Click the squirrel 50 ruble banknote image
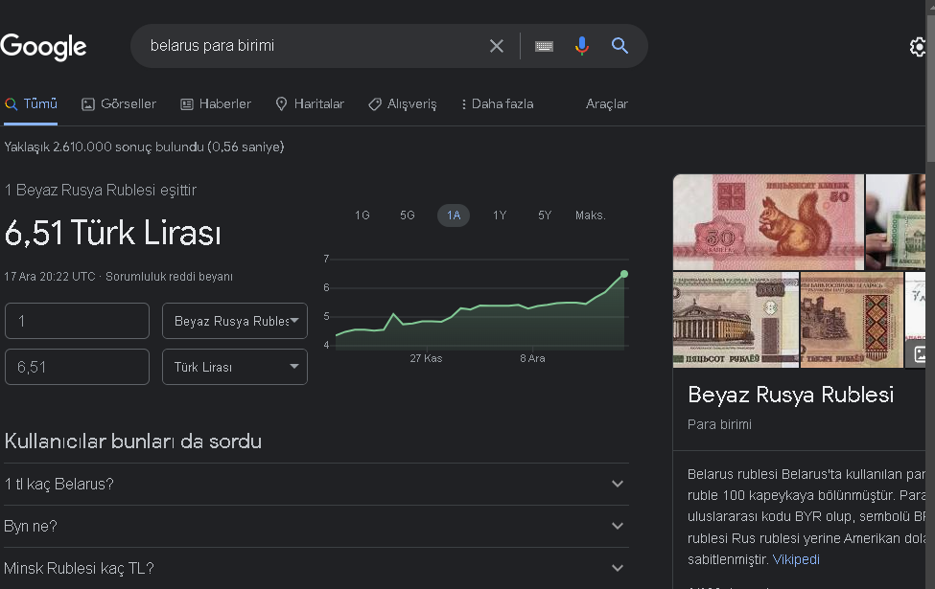935x589 pixels. (x=768, y=222)
